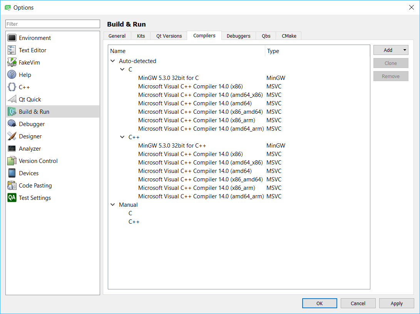Open FakeVim settings via its icon
420x314 pixels.
[12, 62]
